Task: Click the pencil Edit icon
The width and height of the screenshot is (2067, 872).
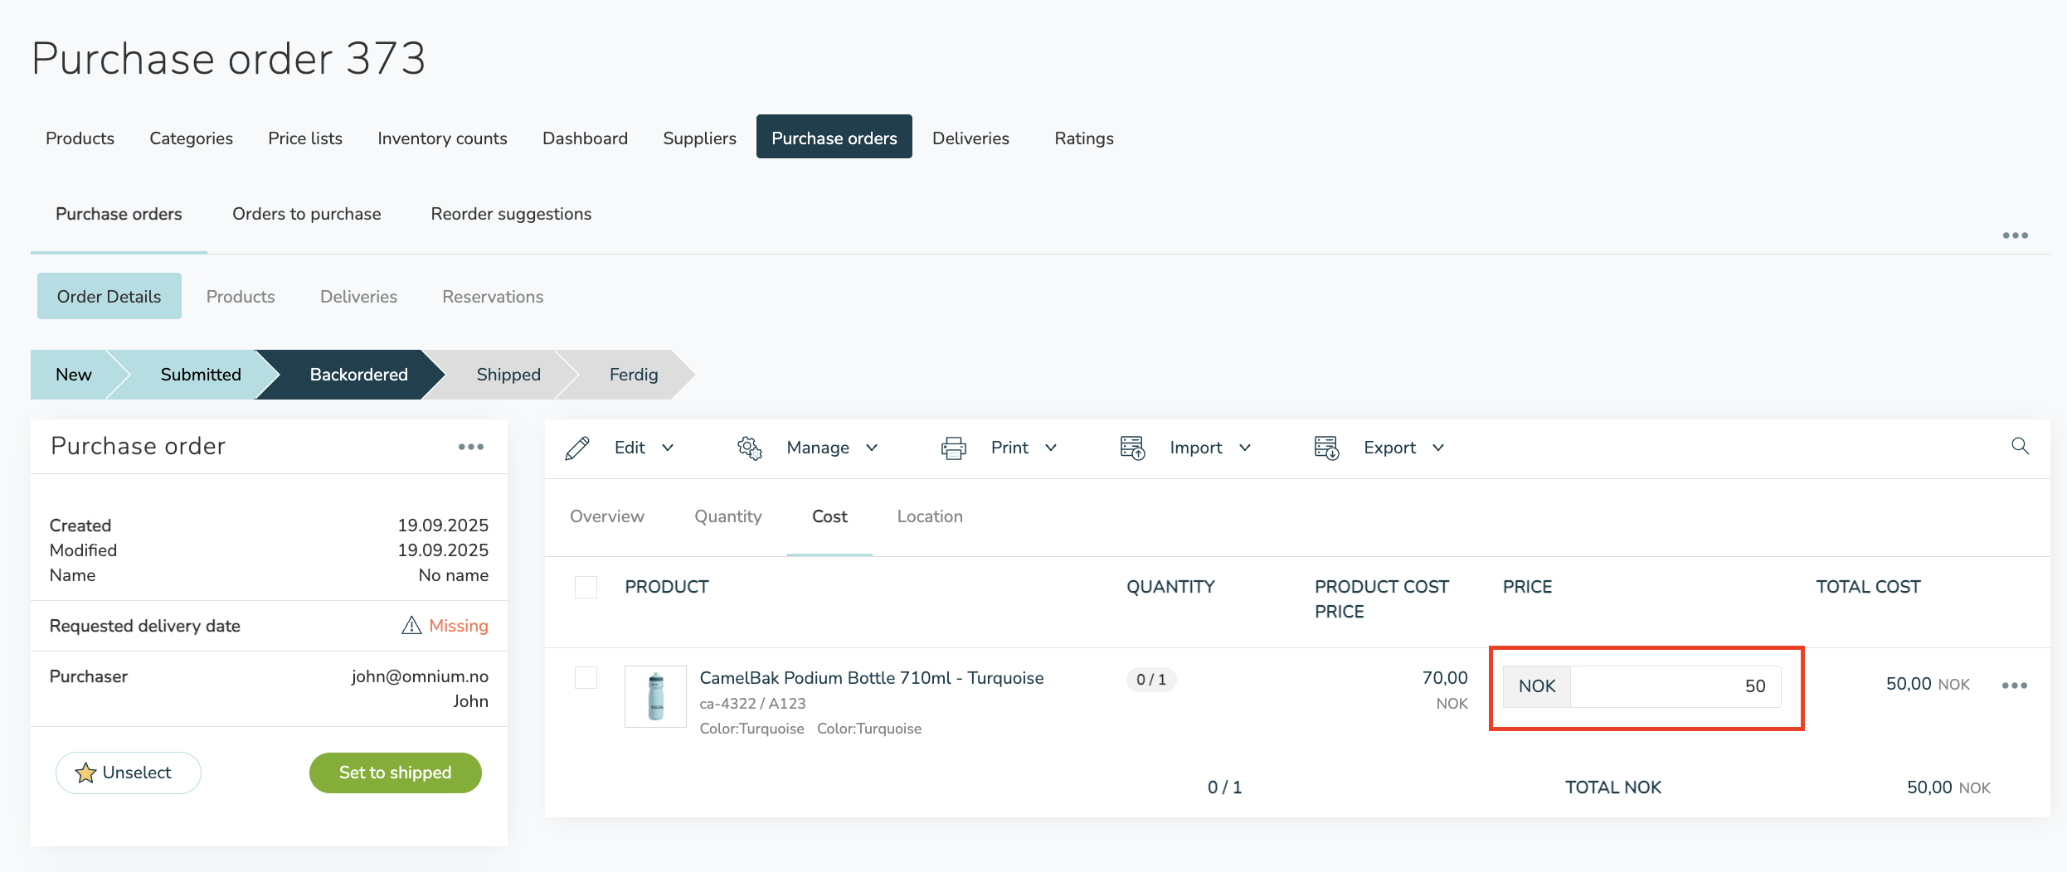Action: 577,448
